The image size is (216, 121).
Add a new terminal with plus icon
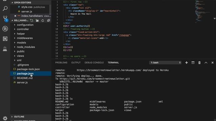(186, 63)
